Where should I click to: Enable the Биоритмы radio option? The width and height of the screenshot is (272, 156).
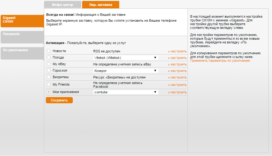point(48,77)
